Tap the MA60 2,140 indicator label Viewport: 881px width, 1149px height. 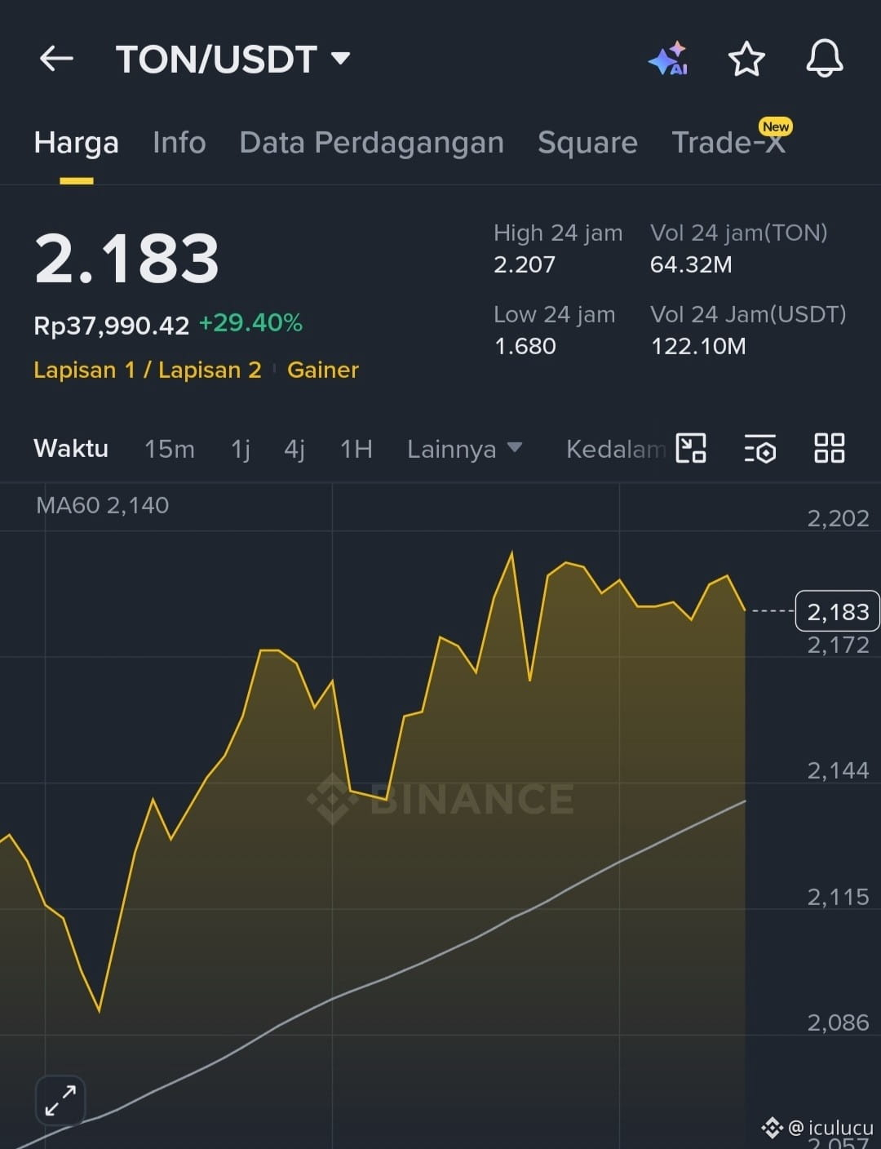[103, 505]
